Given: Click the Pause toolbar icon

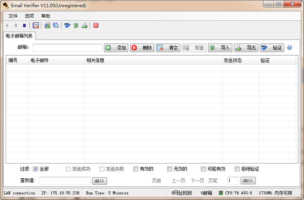Looking at the screenshot, I should pyautogui.click(x=16, y=25).
